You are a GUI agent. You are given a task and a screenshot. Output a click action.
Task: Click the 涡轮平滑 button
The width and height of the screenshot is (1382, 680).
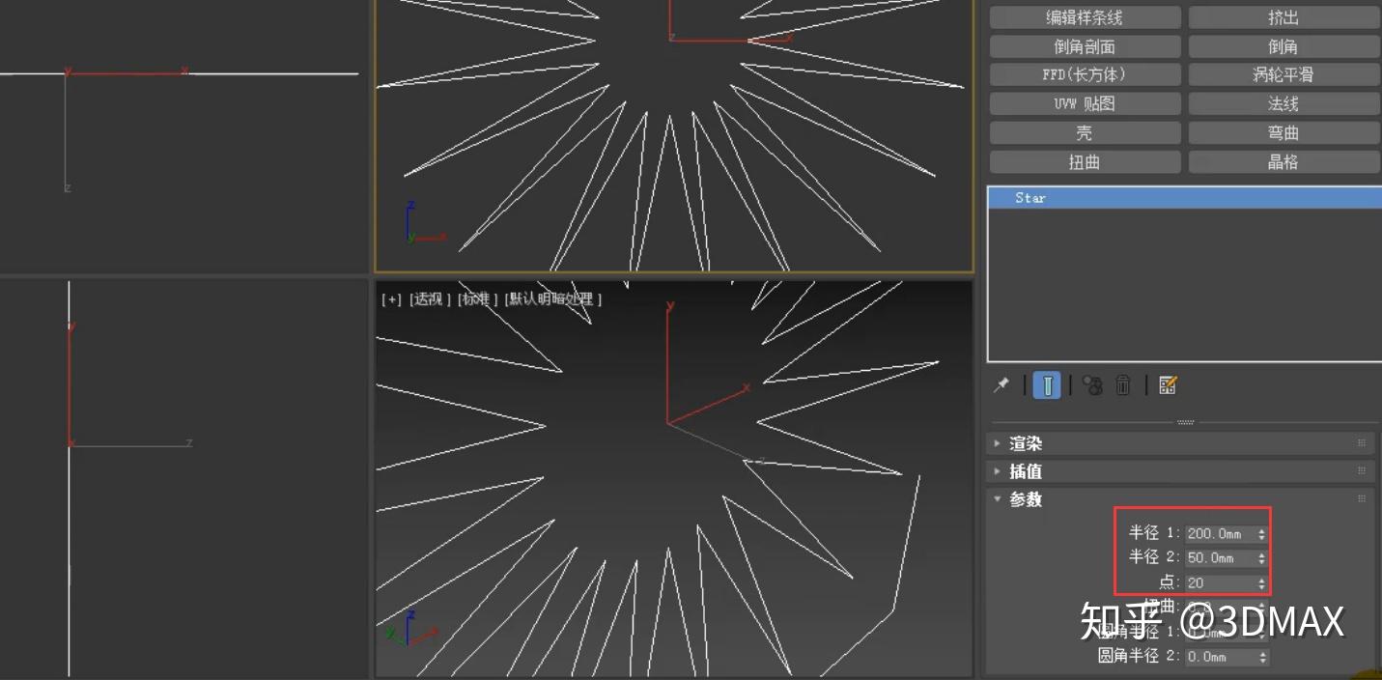tap(1283, 74)
